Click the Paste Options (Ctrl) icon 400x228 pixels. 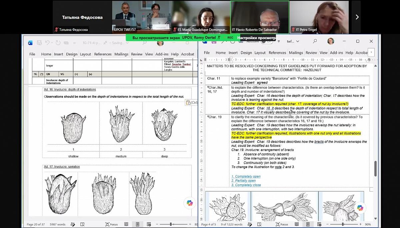point(192,102)
